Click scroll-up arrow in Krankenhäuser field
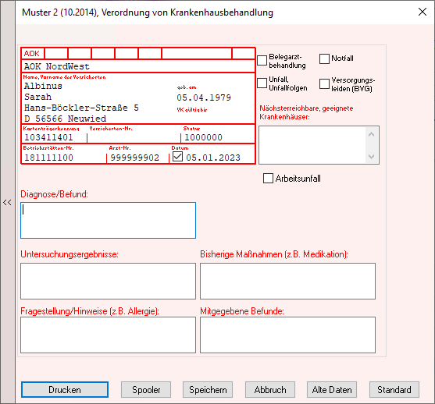The width and height of the screenshot is (435, 404). [x=372, y=134]
